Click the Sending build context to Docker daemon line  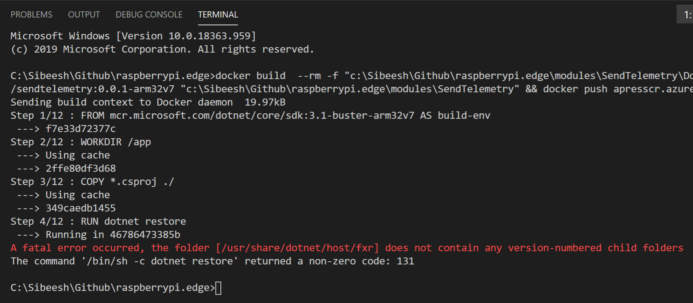point(148,102)
